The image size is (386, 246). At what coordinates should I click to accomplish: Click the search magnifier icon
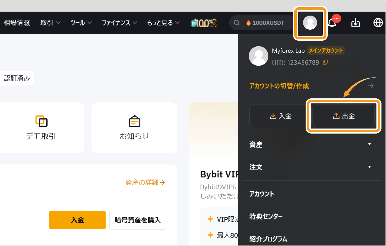point(236,23)
